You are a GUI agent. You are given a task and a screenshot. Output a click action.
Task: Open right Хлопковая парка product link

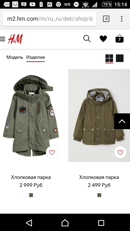99,177
